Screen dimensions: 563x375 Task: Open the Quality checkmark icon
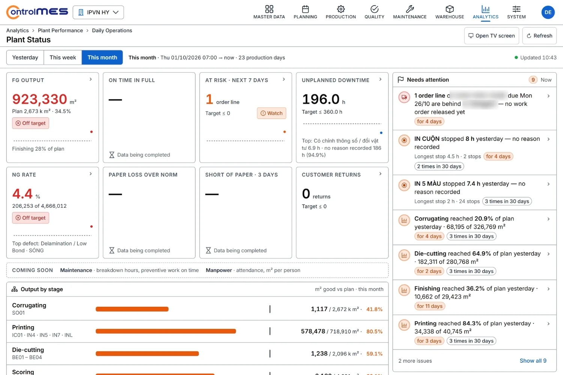[x=375, y=9]
